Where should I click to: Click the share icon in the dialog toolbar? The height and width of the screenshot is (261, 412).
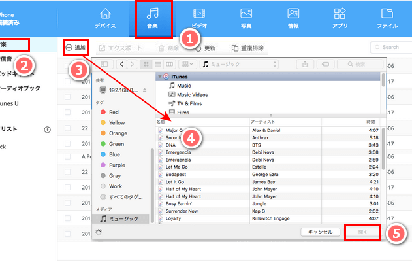305,64
